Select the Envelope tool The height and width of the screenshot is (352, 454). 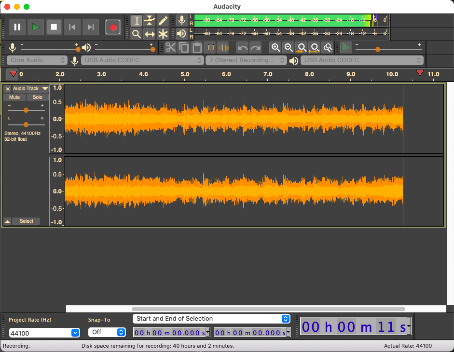pyautogui.click(x=150, y=21)
